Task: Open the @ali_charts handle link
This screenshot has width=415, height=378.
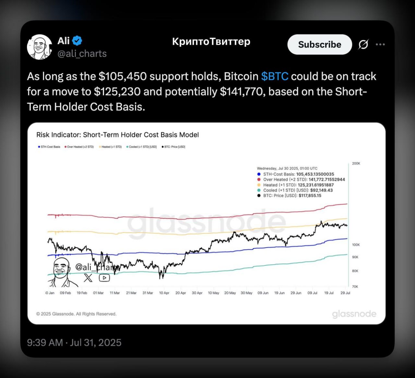Action: click(x=82, y=54)
